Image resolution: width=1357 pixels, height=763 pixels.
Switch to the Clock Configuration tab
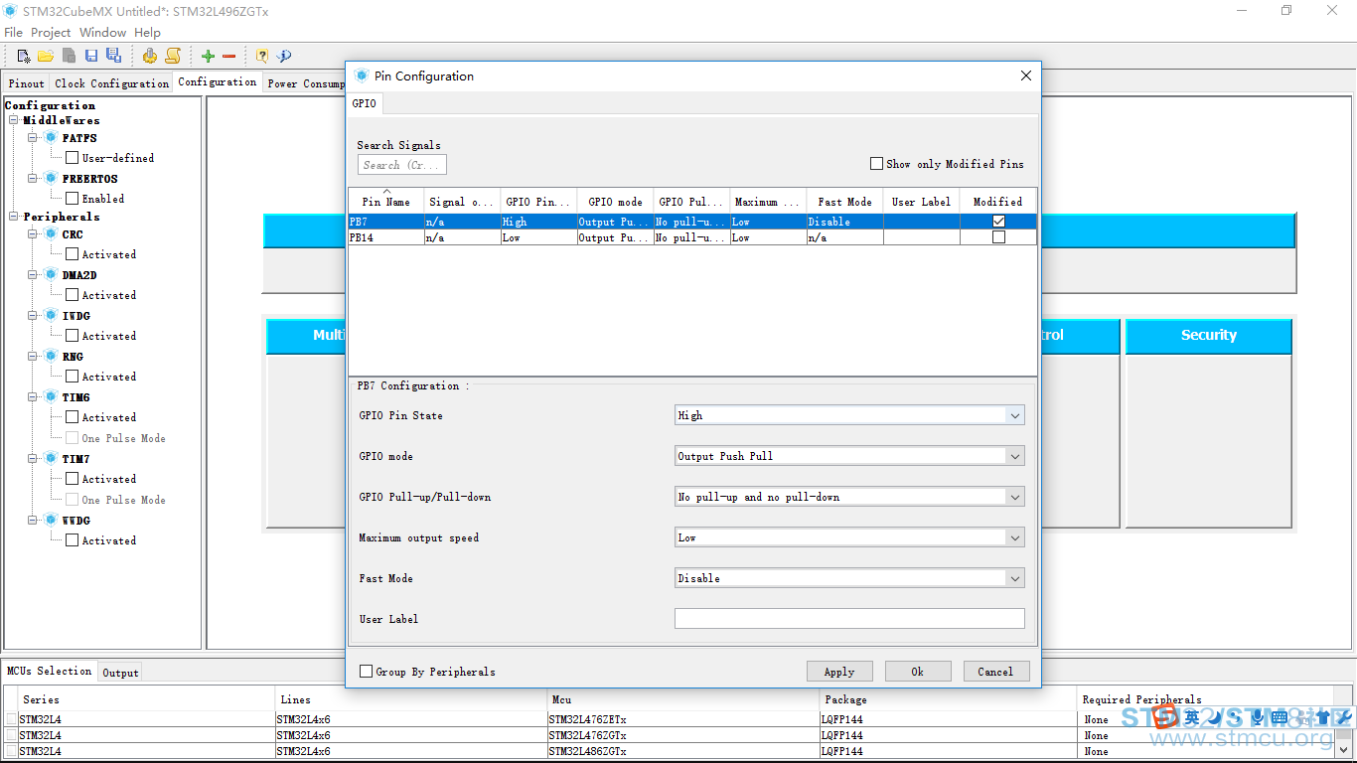tap(112, 83)
